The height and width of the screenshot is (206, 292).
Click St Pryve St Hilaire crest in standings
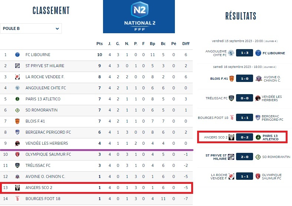tap(17, 66)
